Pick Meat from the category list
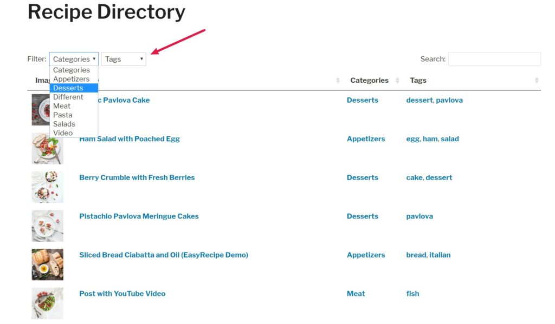 coord(62,106)
